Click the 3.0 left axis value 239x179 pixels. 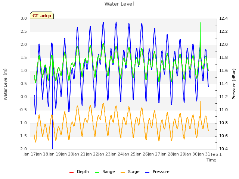24,18
